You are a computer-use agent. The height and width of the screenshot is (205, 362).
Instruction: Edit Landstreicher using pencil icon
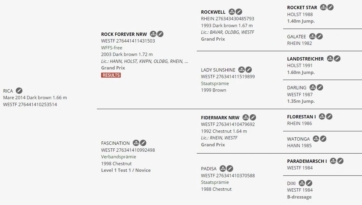(x=337, y=59)
